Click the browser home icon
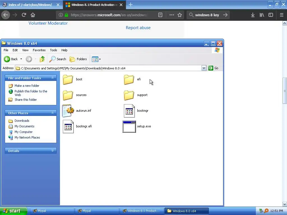 [33, 15]
